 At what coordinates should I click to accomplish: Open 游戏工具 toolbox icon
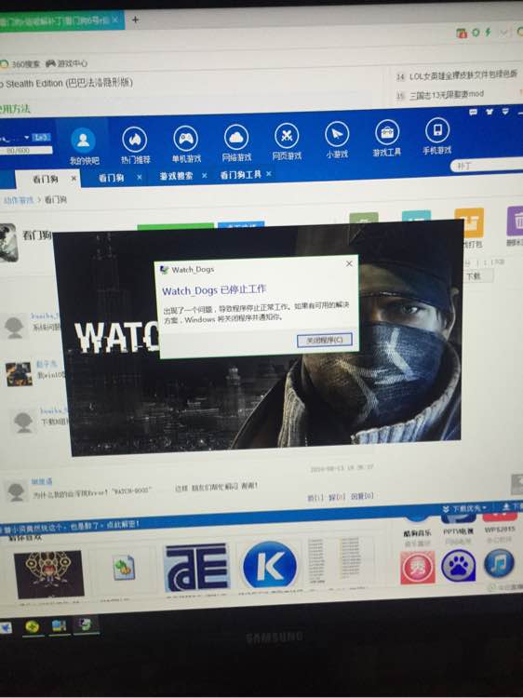tap(387, 132)
